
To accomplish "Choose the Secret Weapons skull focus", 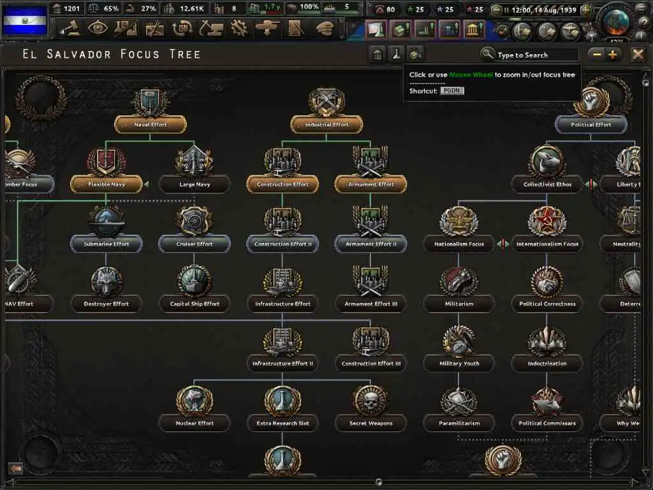I will [x=371, y=423].
